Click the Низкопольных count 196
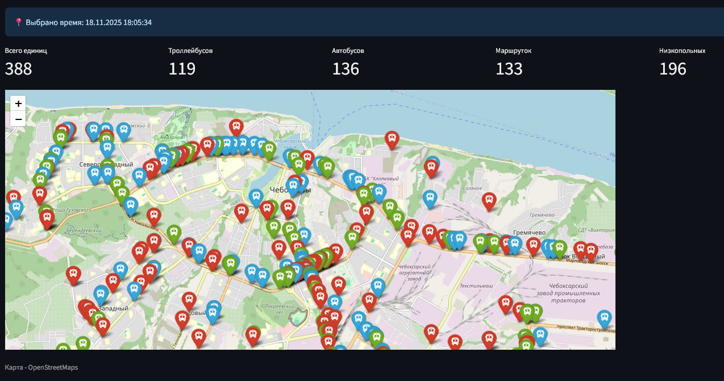The height and width of the screenshot is (381, 724). coord(673,69)
